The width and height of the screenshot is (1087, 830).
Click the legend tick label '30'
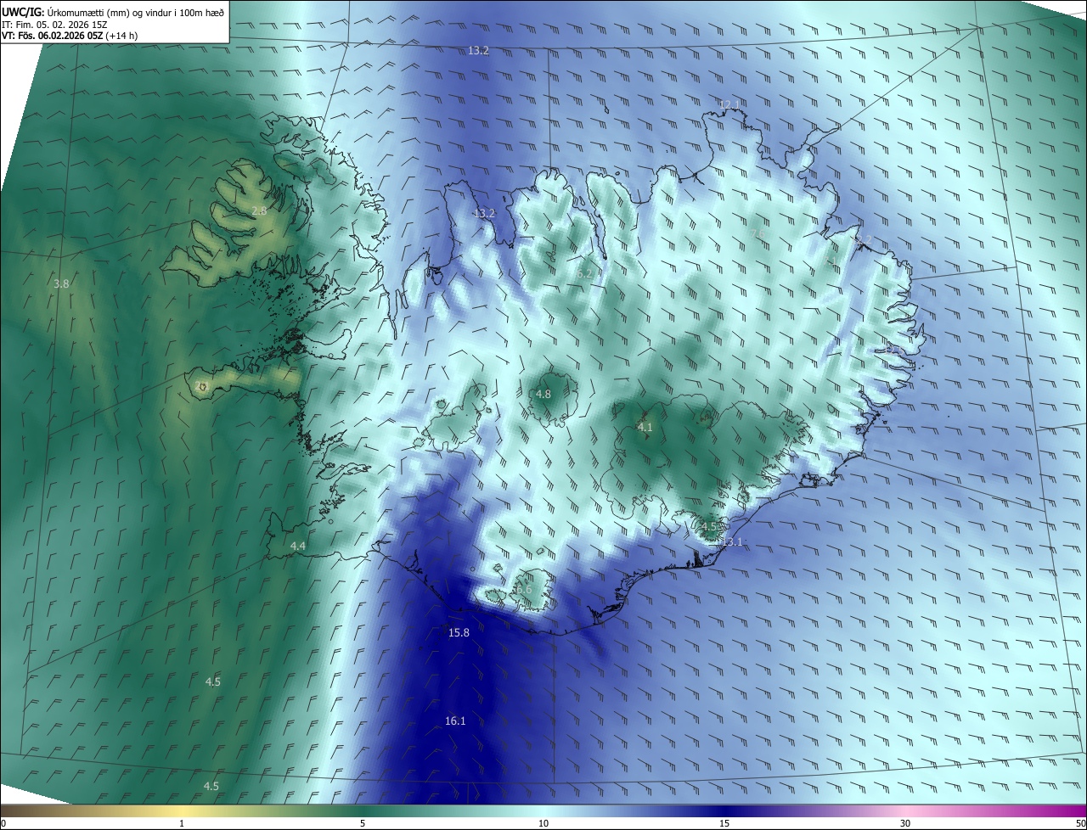click(905, 823)
